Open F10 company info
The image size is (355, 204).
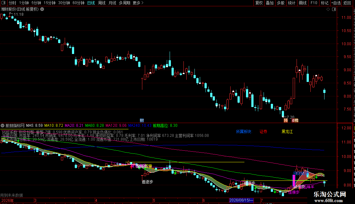click(x=314, y=3)
